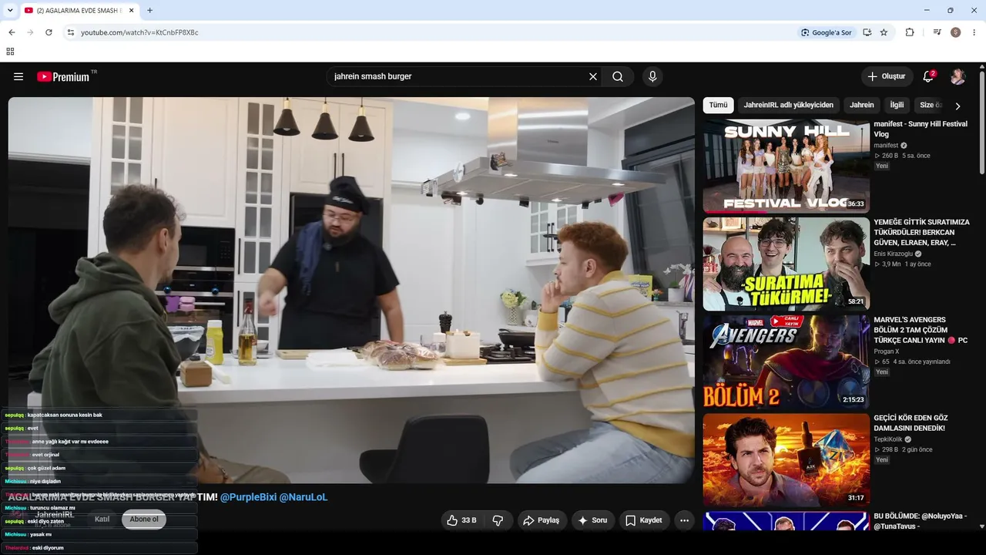Open more actions three-dot menu
Image resolution: width=986 pixels, height=555 pixels.
tap(685, 520)
